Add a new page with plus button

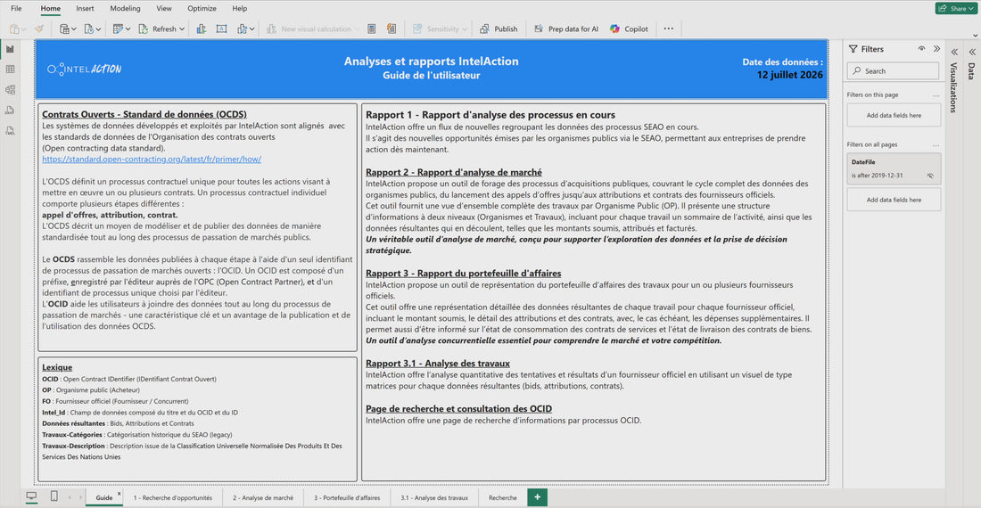(x=537, y=497)
